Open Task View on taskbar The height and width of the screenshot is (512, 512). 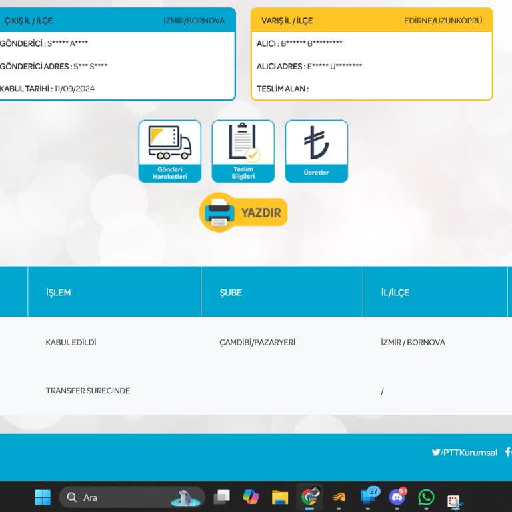221,497
